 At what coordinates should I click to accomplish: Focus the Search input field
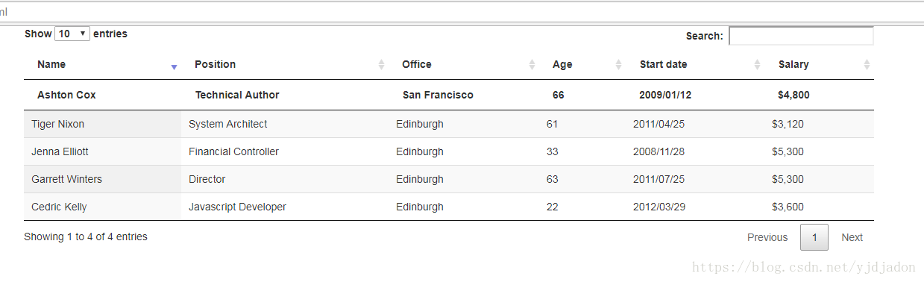tap(801, 36)
